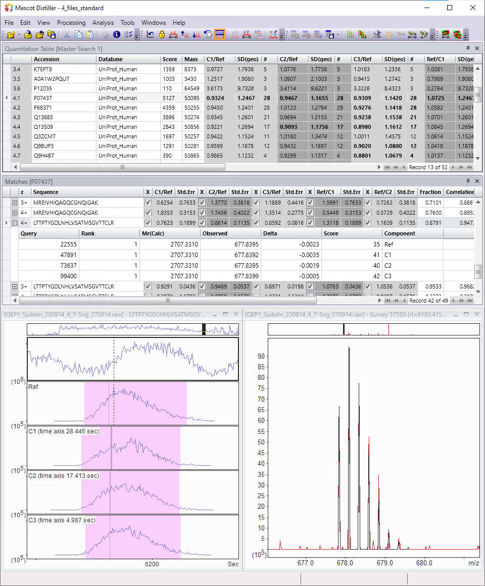Click the horizontal scrollbar of Matches table

pyautogui.click(x=168, y=301)
